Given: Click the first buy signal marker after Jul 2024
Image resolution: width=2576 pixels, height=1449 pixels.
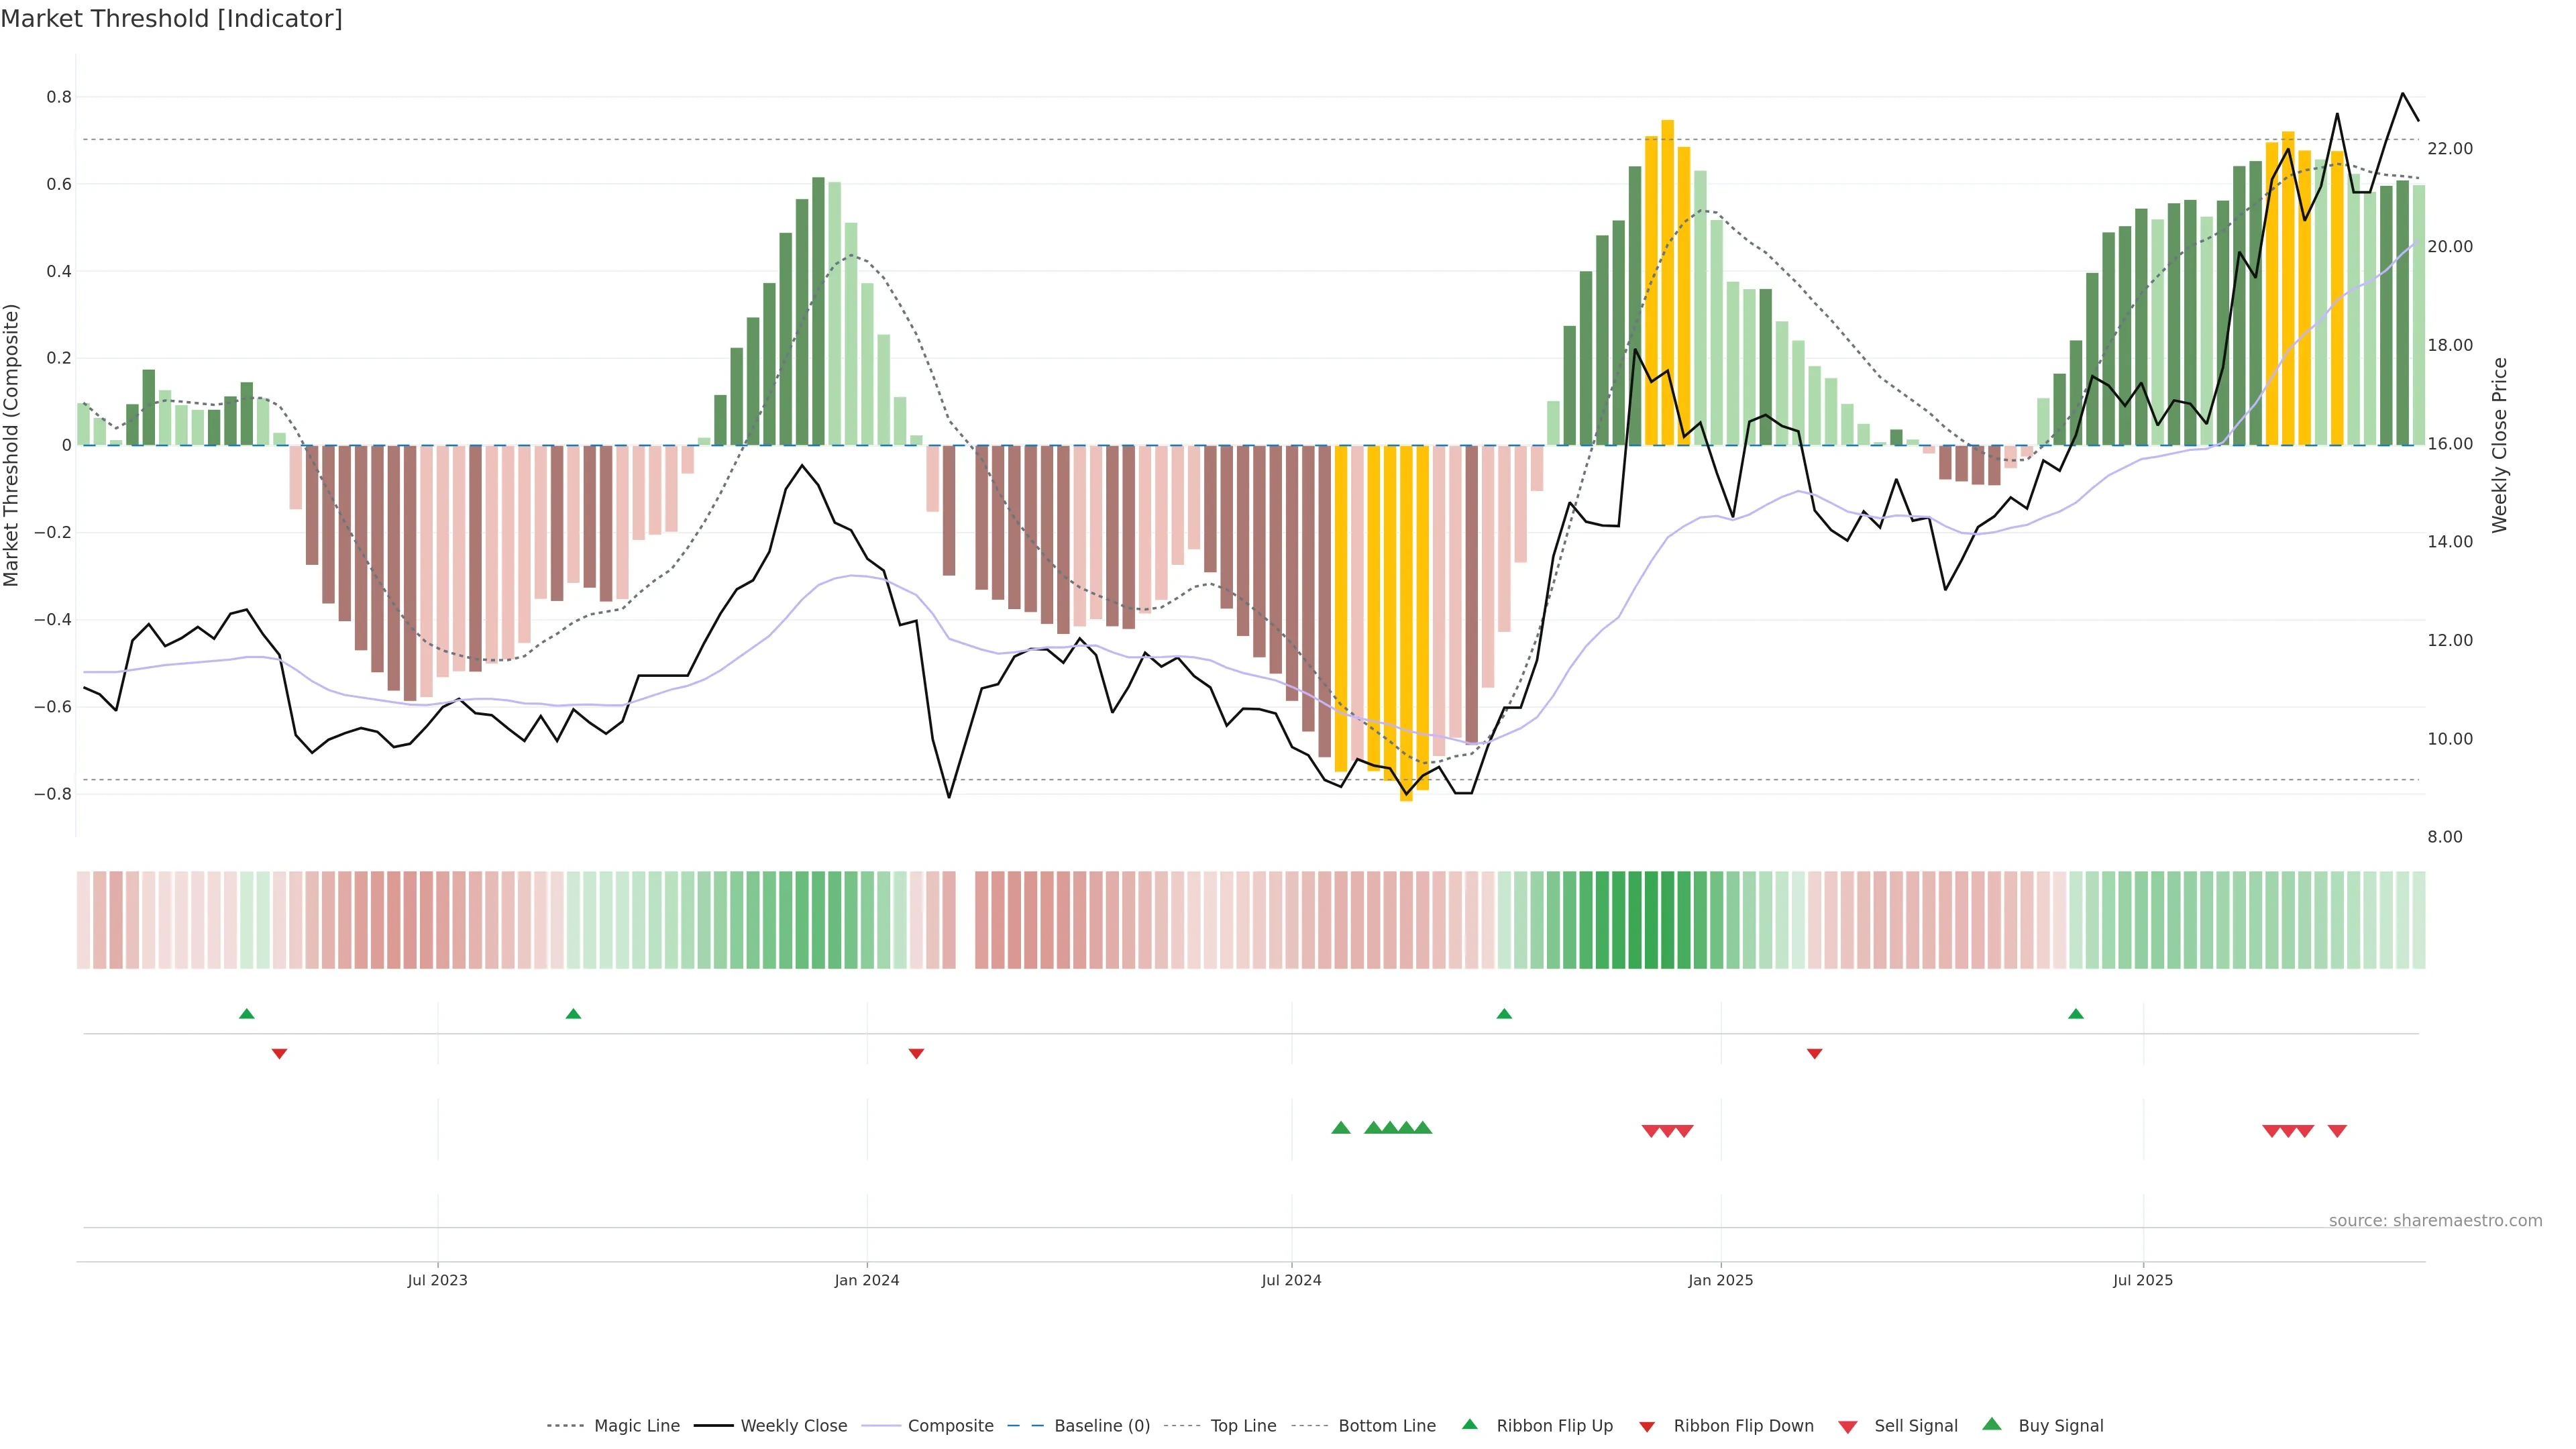Looking at the screenshot, I should click(1341, 1128).
